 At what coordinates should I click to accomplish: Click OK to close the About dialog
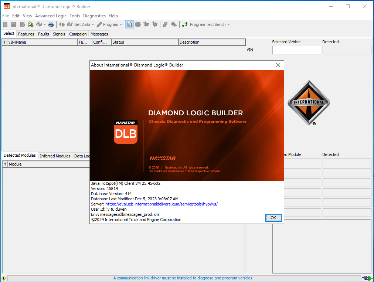click(x=273, y=218)
